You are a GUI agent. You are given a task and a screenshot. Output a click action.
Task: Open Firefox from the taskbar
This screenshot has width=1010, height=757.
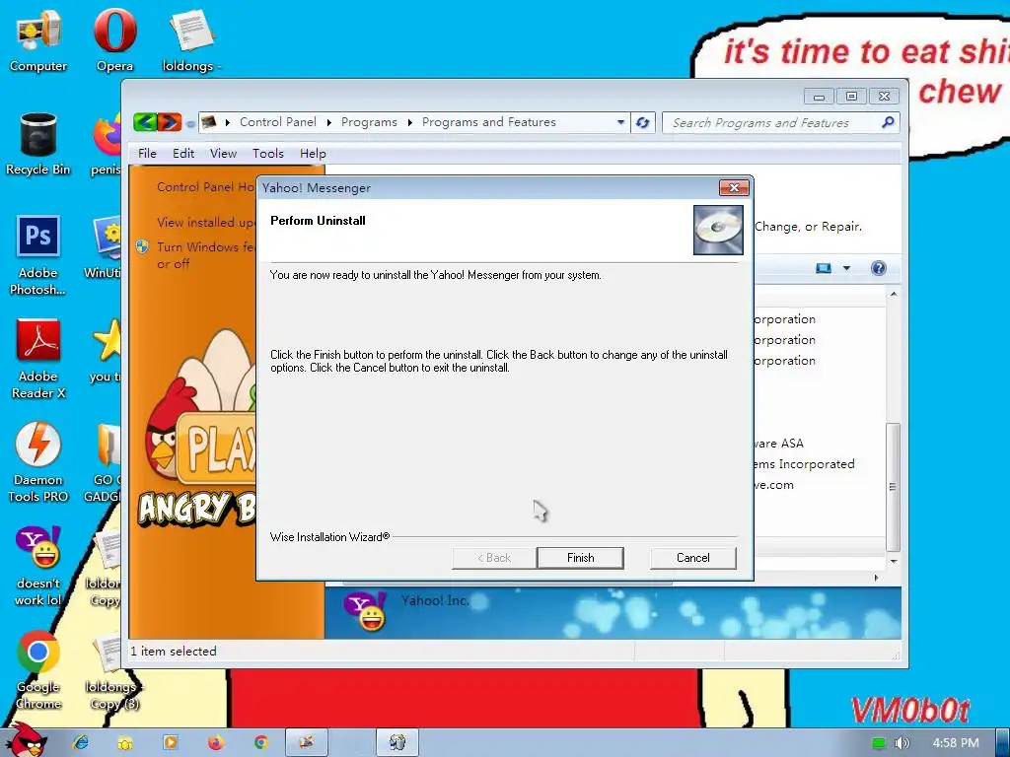216,743
